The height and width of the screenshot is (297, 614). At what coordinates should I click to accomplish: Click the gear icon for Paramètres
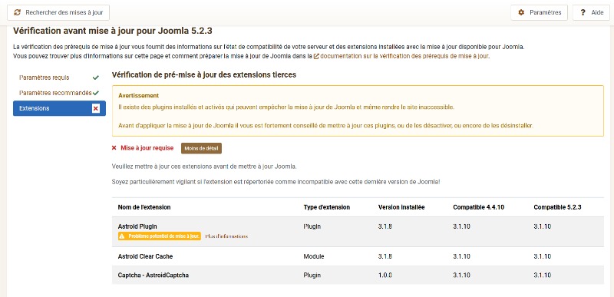point(521,12)
